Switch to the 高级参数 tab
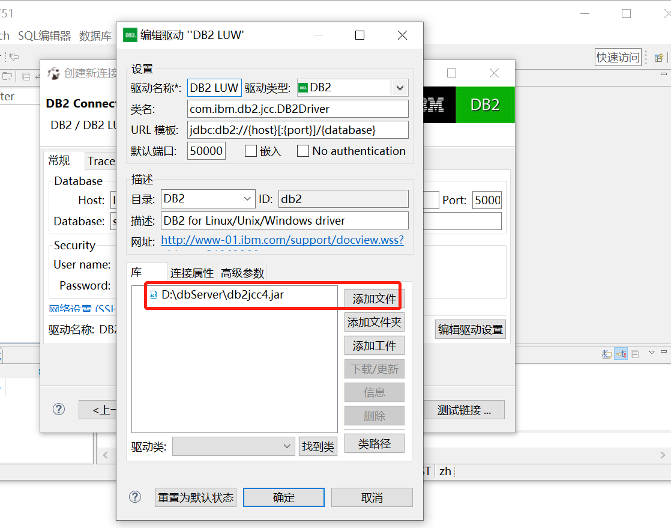This screenshot has height=528, width=671. (x=241, y=272)
